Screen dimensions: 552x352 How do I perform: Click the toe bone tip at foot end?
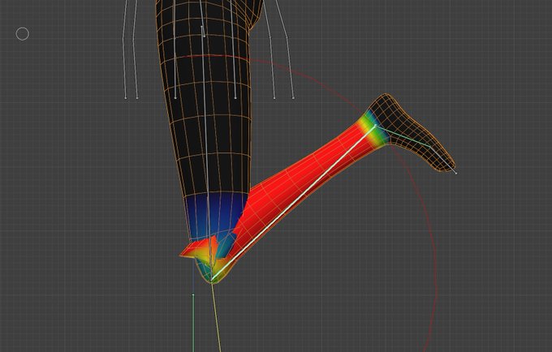click(x=456, y=173)
